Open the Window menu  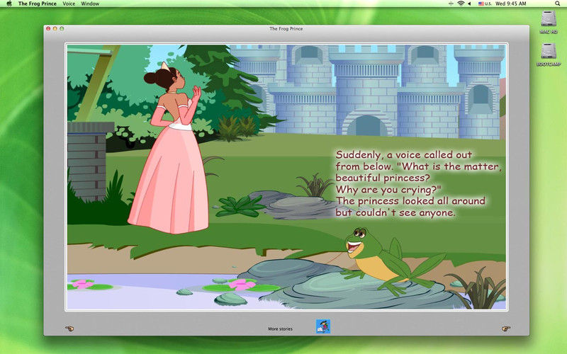click(x=90, y=4)
